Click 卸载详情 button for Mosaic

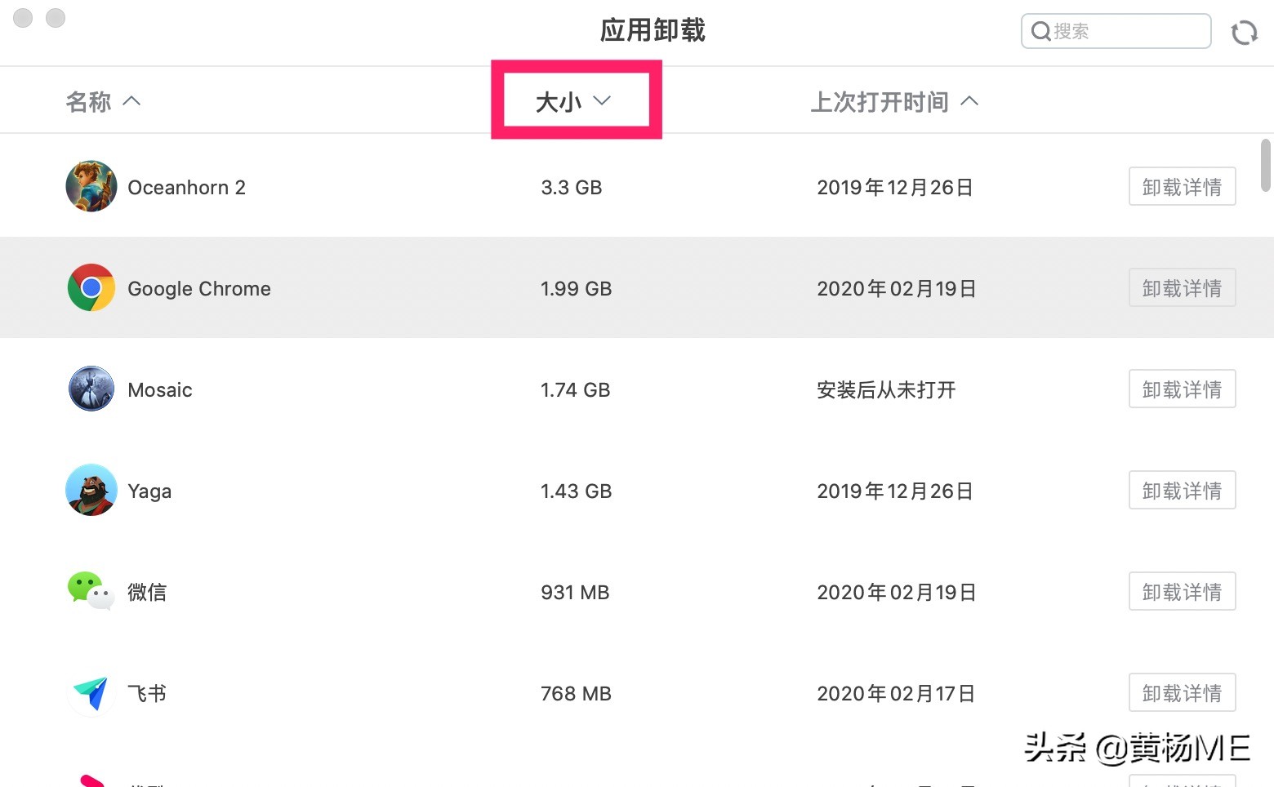(x=1182, y=389)
